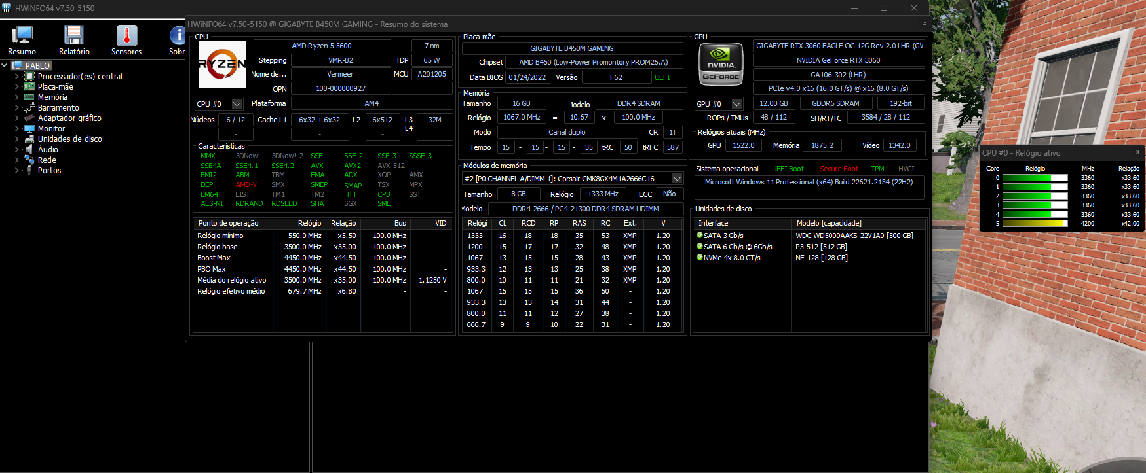Screen dimensions: 1146x473
Task: Click the AVX2 feature flag
Action: 353,166
